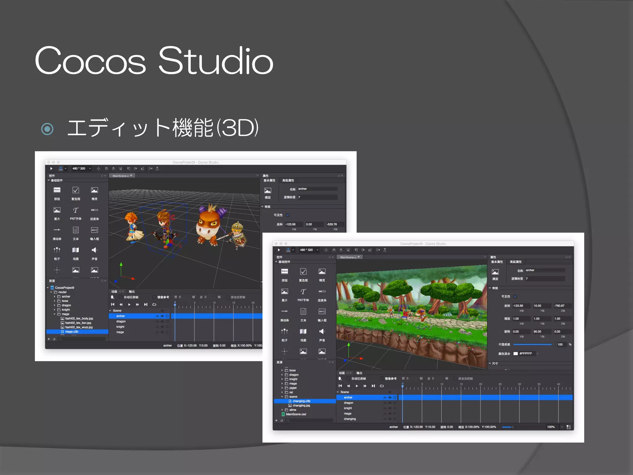633x475 pixels.
Task: Select the FNT字体 widget in dark-grid window
Action: (76, 210)
